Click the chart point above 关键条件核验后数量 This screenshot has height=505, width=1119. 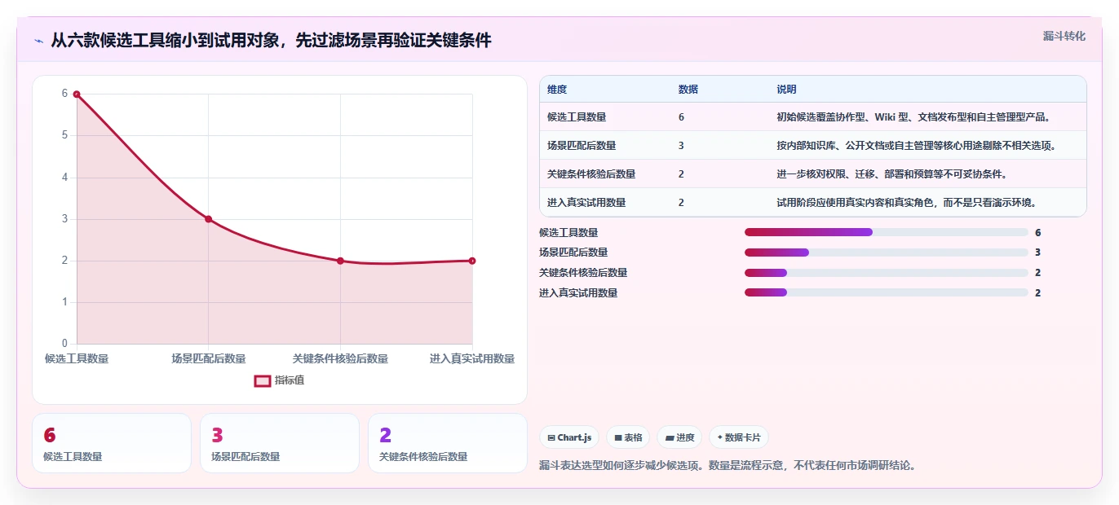(x=340, y=261)
